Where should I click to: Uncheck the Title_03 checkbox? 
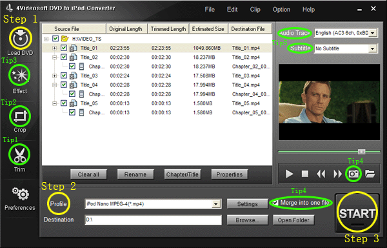click(x=64, y=76)
